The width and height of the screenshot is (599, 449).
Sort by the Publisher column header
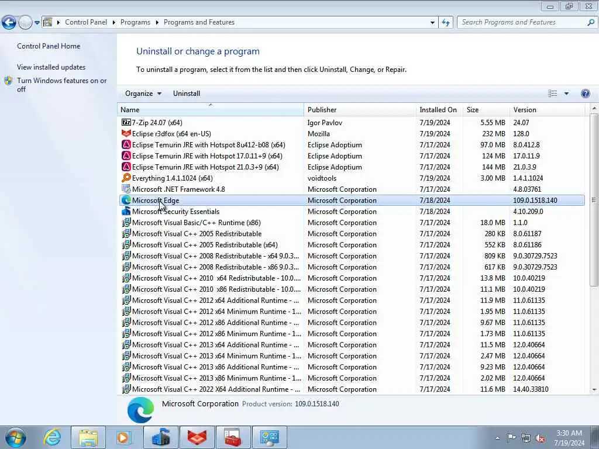click(360, 109)
